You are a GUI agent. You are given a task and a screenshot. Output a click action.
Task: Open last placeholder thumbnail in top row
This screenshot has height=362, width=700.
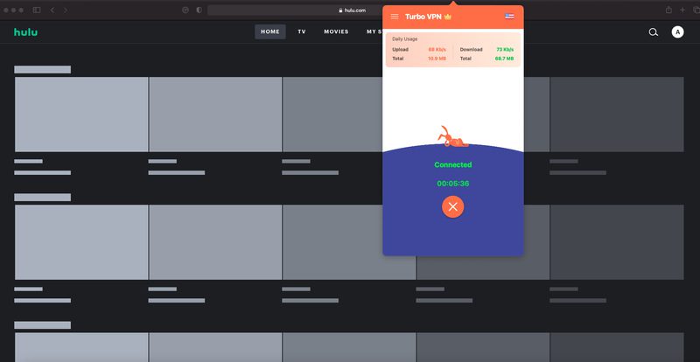pos(617,115)
